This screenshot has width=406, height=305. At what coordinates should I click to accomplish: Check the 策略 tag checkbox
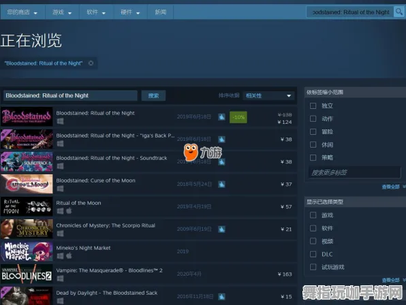(313, 157)
